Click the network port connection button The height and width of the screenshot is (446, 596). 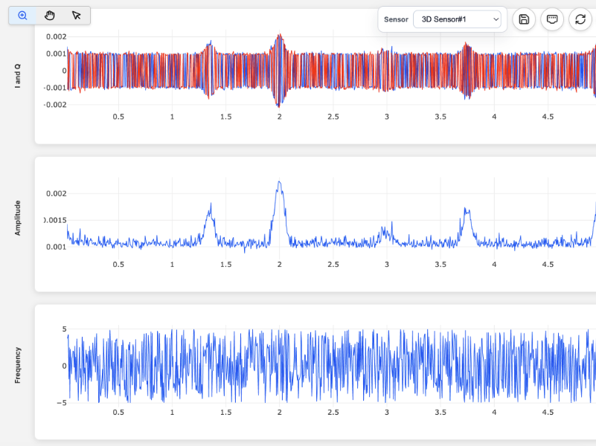[x=552, y=19]
